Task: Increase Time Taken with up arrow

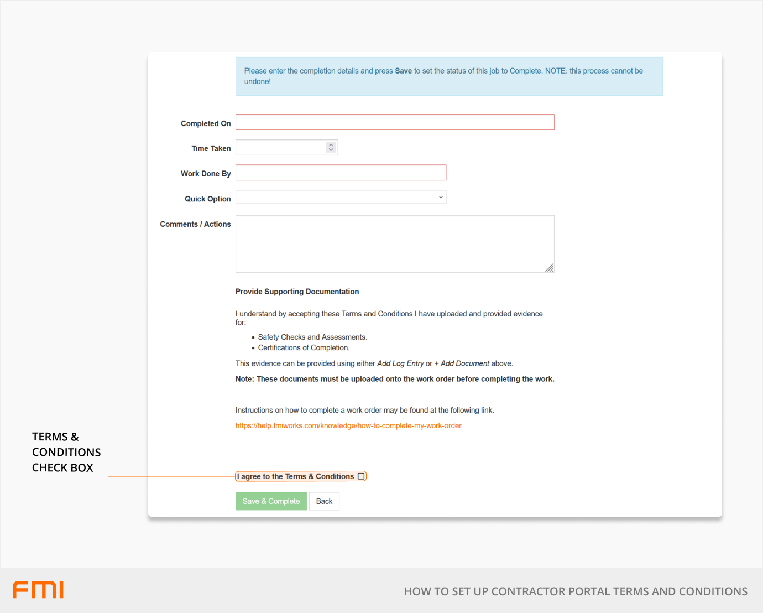Action: [x=331, y=145]
